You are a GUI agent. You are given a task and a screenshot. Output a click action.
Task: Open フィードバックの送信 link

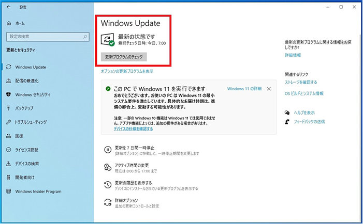(309, 122)
